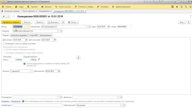
Task: Open the Еще menu button
Action: (182, 22)
